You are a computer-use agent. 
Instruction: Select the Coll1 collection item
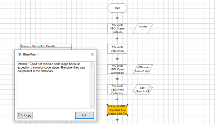click(143, 89)
